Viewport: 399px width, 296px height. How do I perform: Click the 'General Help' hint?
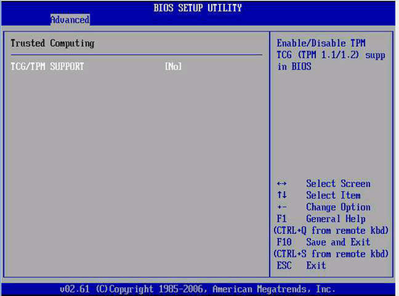point(336,219)
